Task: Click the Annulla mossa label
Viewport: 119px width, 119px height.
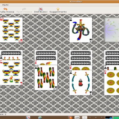Action: pos(7,12)
